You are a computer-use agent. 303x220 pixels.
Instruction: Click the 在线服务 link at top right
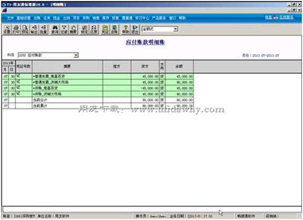[x=286, y=18]
